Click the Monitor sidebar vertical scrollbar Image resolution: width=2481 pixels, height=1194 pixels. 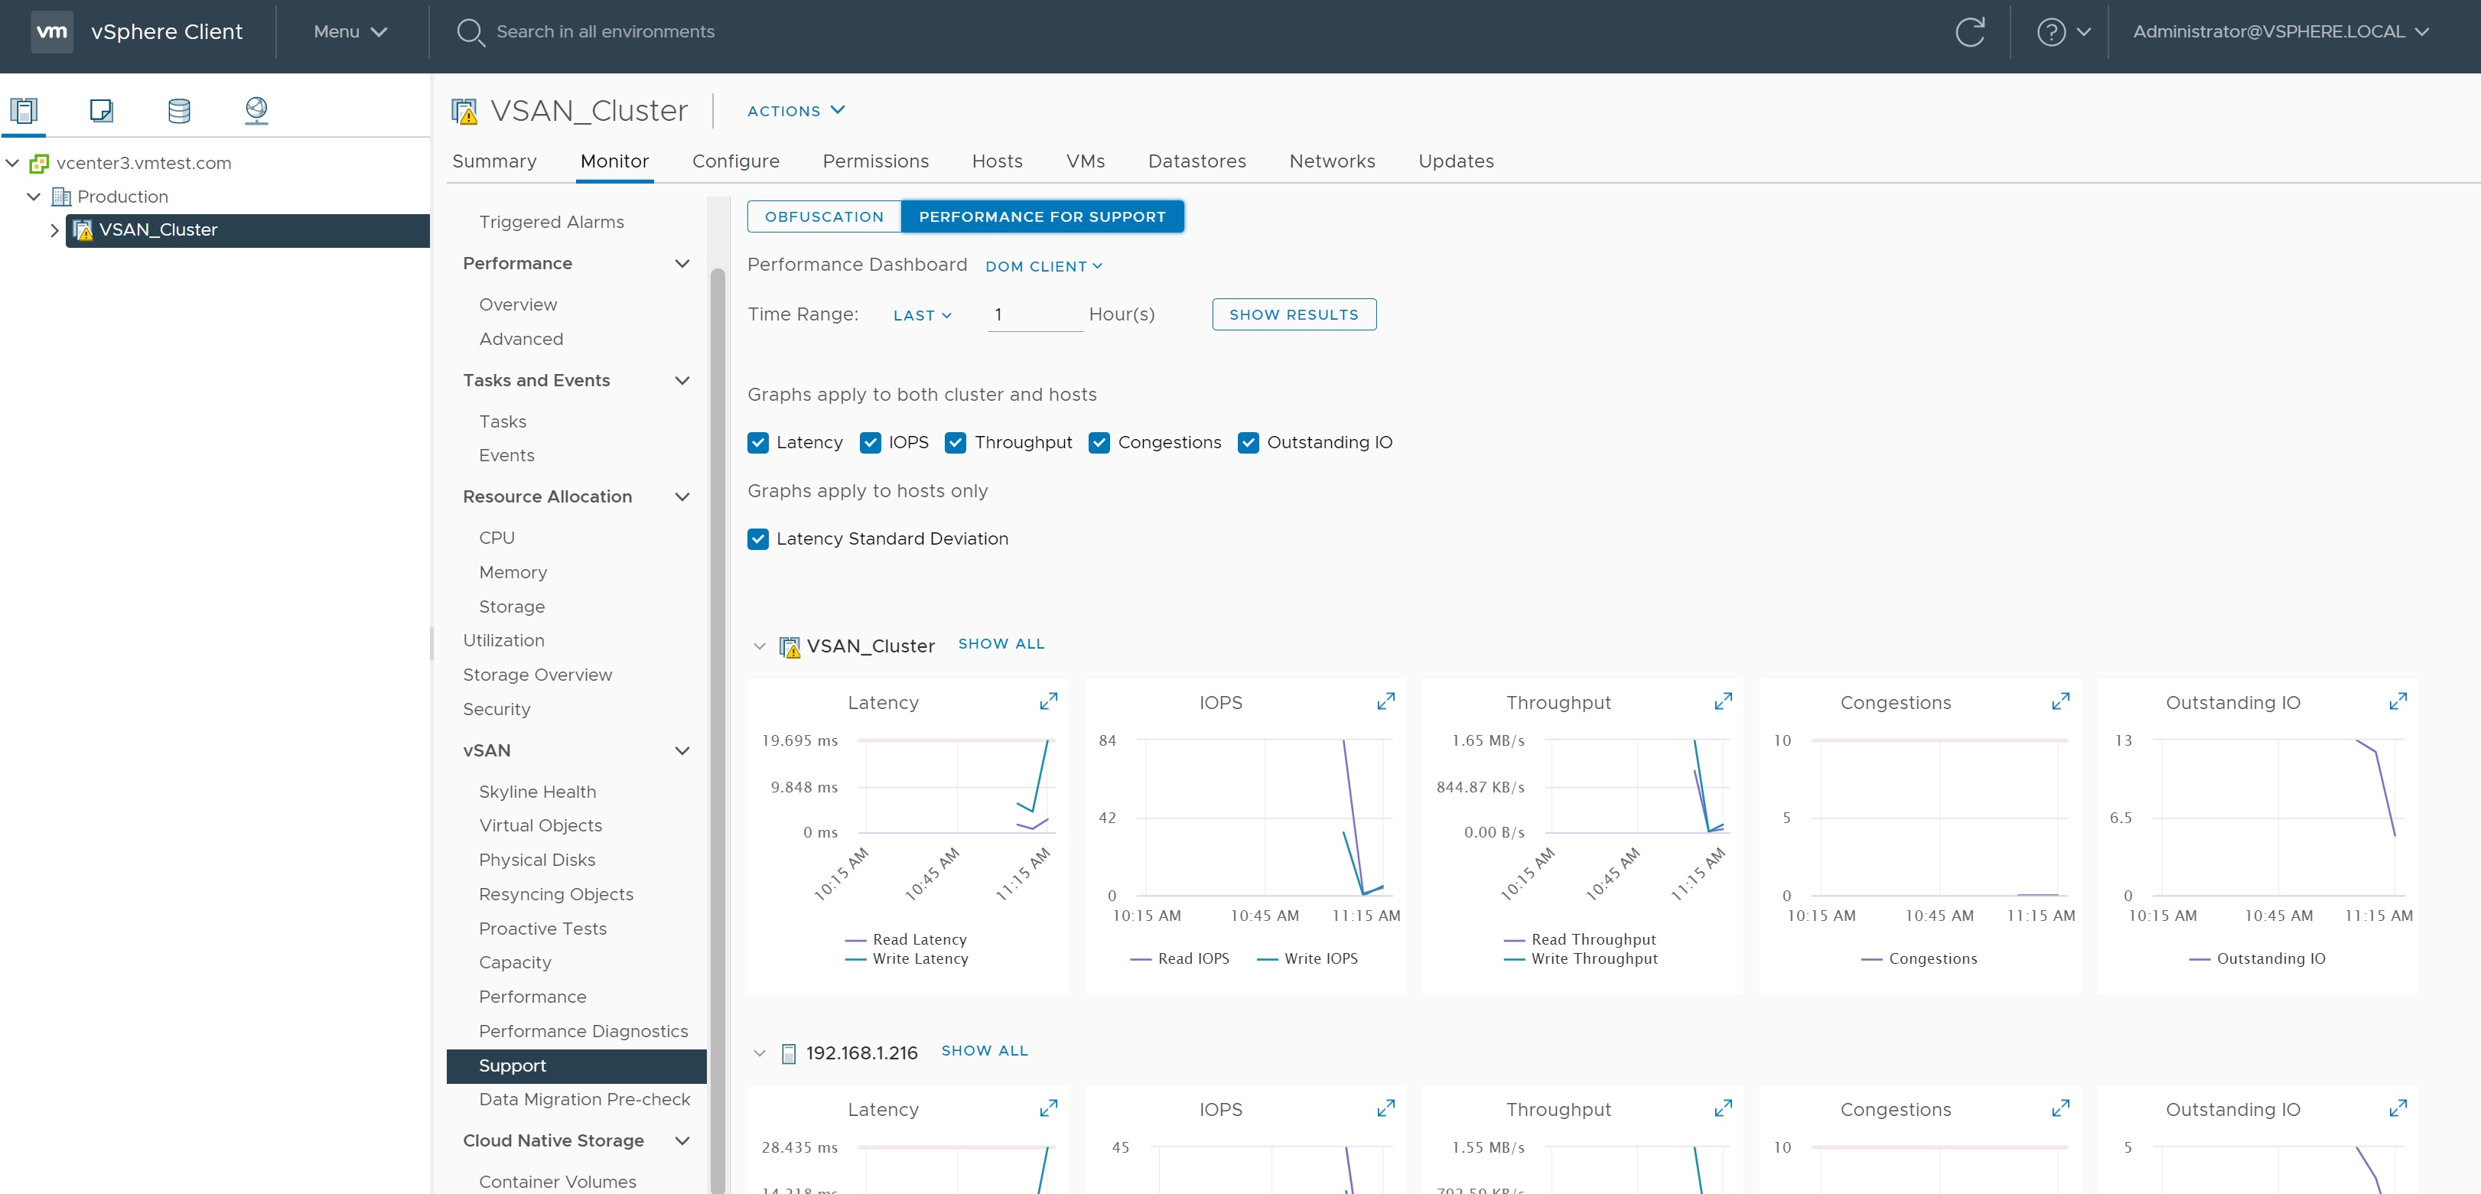coord(717,732)
